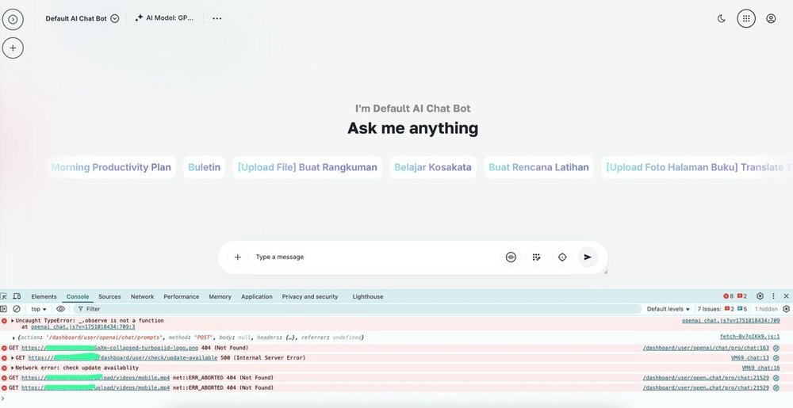Screen dimensions: 793x408
Task: Open the Default AI Chat Bot dropdown
Action: click(x=82, y=18)
